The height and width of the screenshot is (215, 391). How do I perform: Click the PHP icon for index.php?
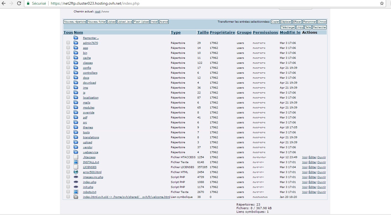coord(76,182)
